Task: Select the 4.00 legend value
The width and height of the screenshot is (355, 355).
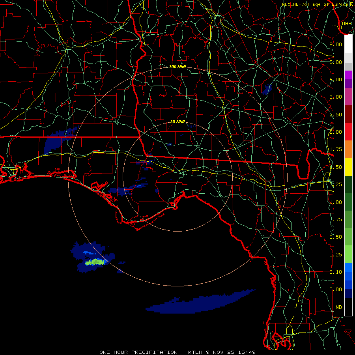Action: click(x=336, y=79)
